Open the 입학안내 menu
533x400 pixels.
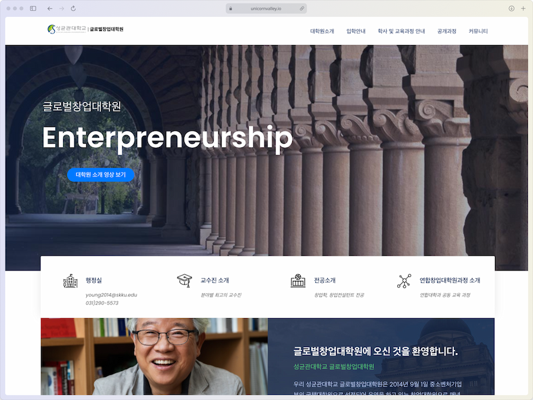pyautogui.click(x=356, y=32)
